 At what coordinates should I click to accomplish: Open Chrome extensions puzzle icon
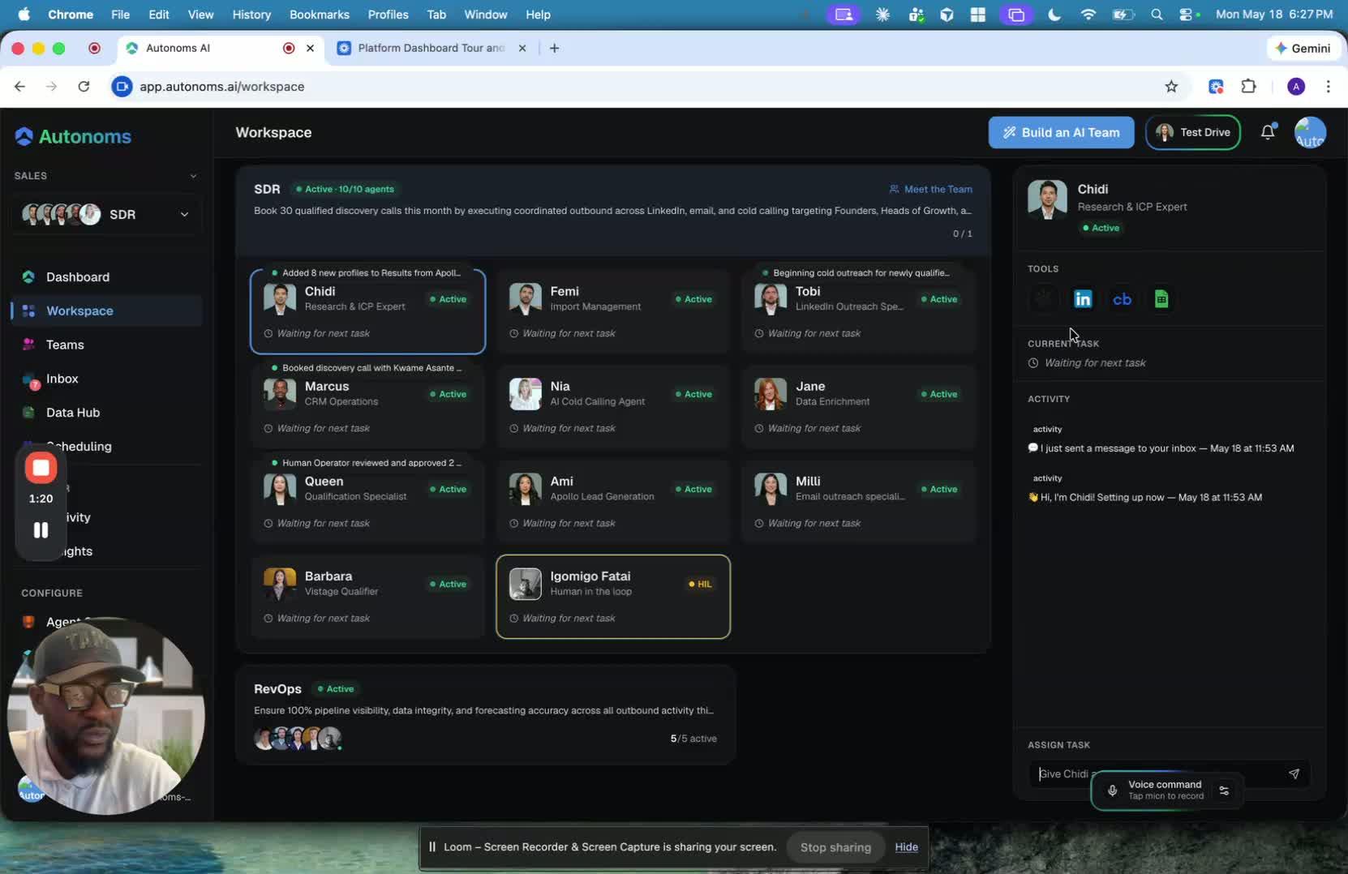(1248, 87)
